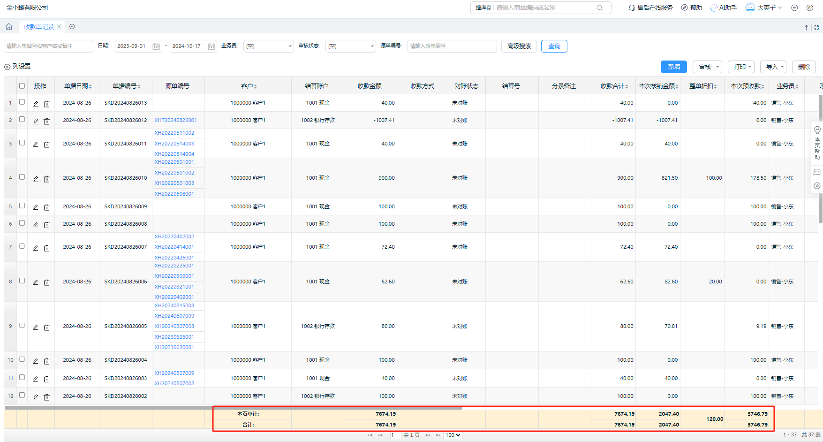This screenshot has width=823, height=442.
Task: Close the 收款单记录 tab
Action: point(59,27)
